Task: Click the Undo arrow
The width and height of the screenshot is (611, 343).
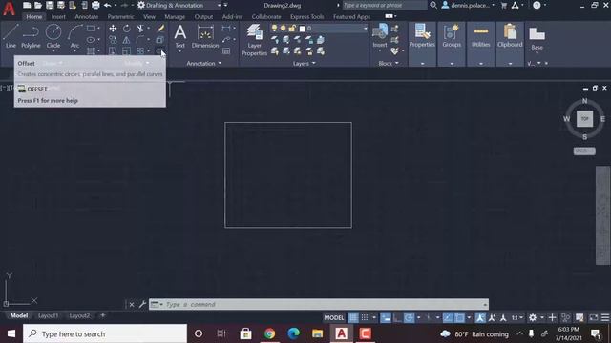Action: [x=108, y=5]
